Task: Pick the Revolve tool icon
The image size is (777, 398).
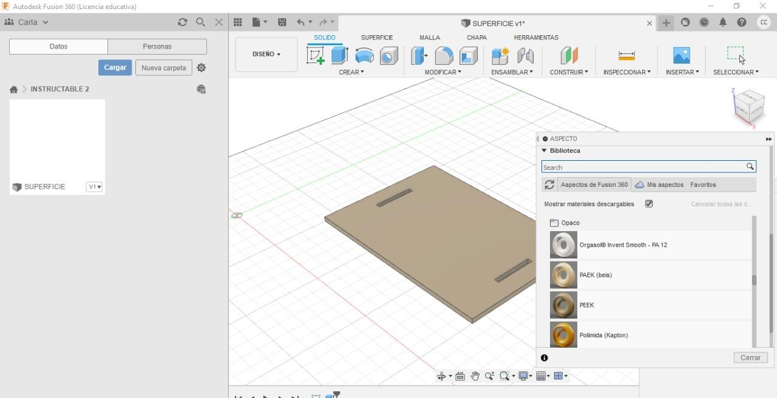Action: [x=364, y=56]
